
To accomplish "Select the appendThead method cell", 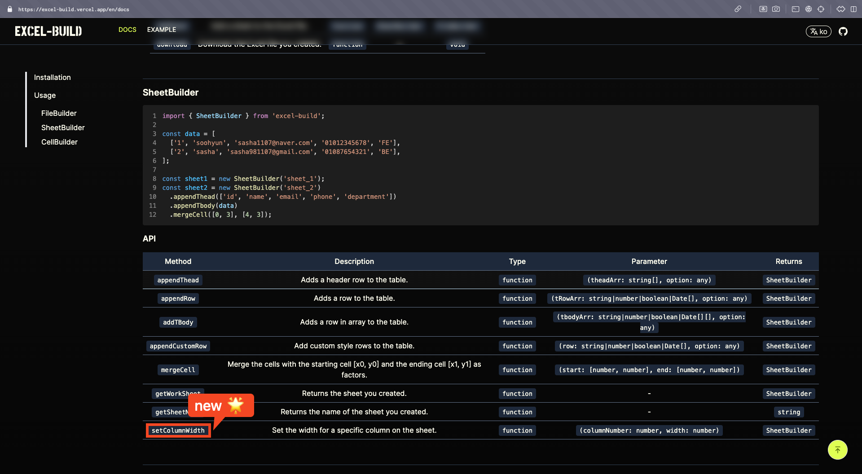I will point(178,280).
